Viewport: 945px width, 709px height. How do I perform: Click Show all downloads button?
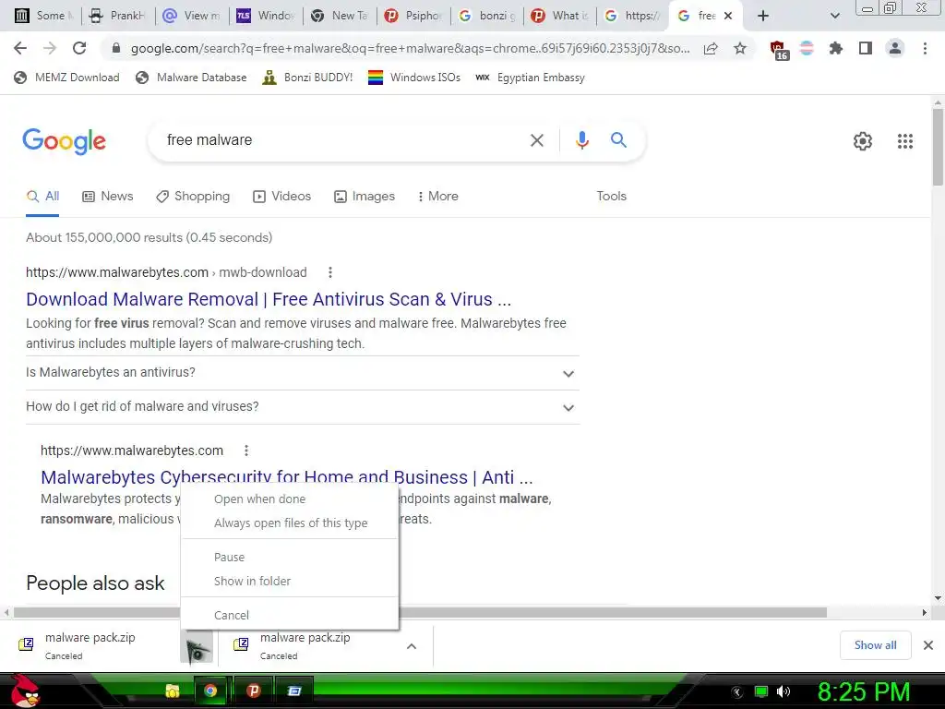pyautogui.click(x=875, y=645)
